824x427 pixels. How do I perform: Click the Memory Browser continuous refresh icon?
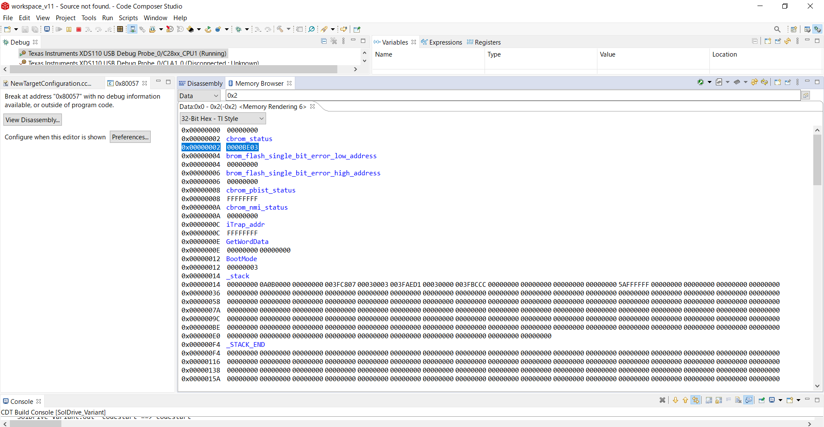pyautogui.click(x=764, y=82)
